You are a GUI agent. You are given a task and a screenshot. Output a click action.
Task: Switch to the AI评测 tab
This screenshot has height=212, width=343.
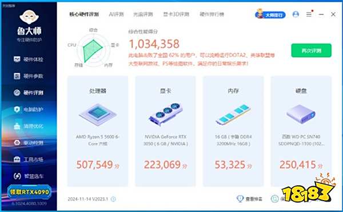[x=117, y=14]
